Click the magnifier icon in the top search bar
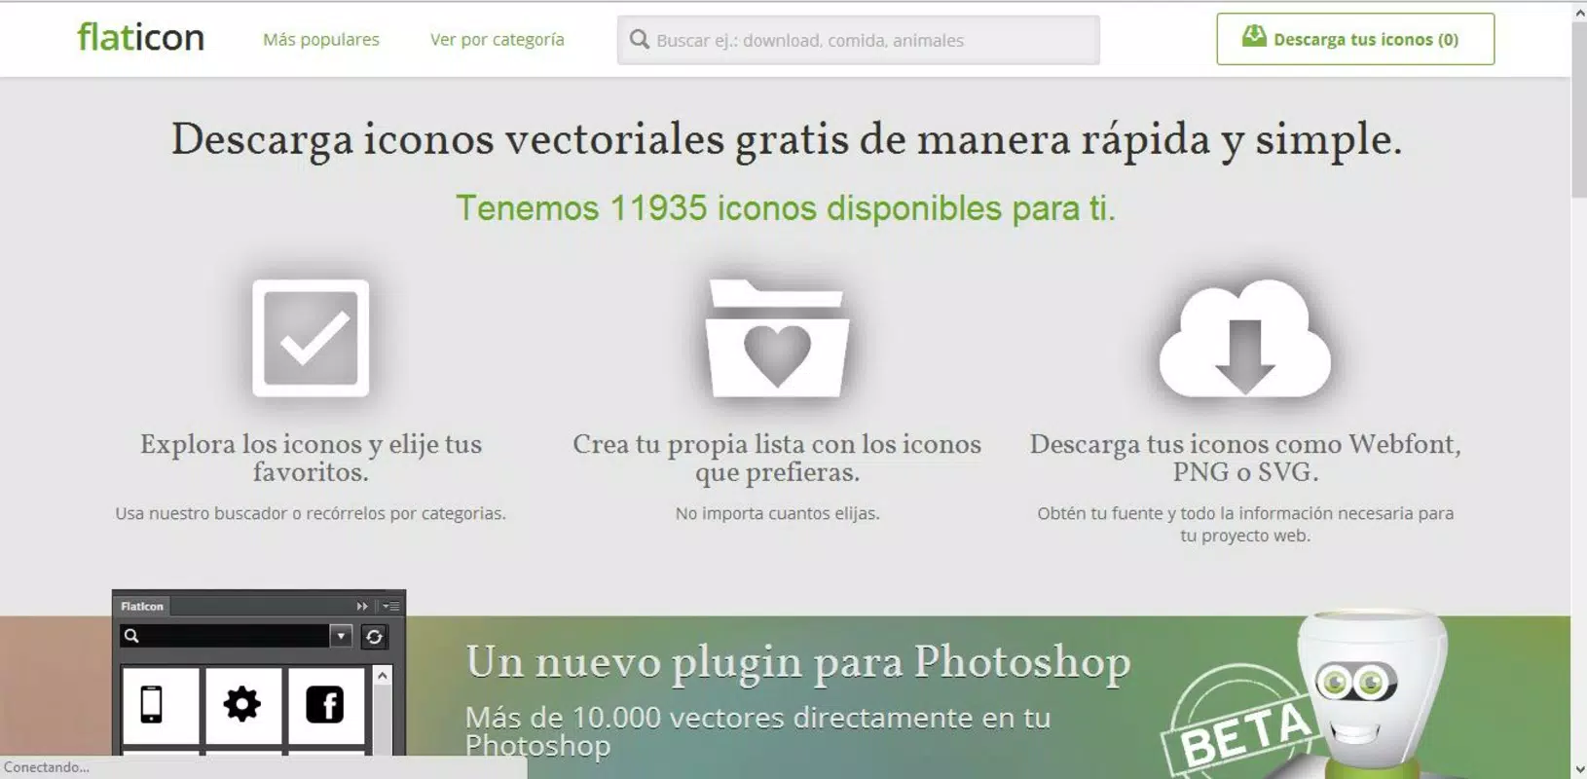This screenshot has width=1587, height=779. point(639,40)
